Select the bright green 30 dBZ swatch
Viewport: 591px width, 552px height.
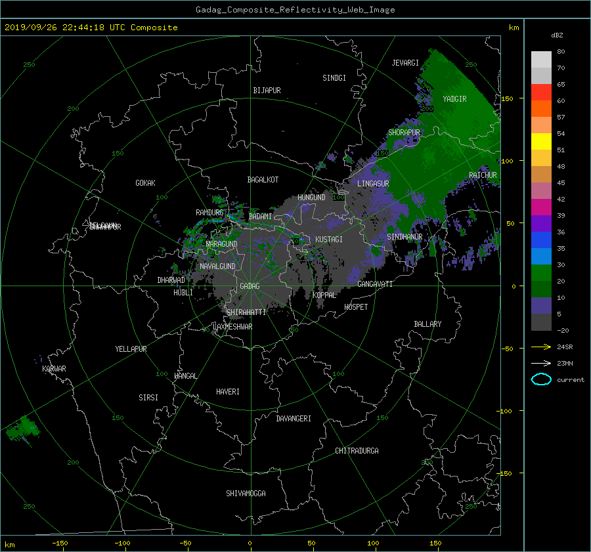pos(541,273)
